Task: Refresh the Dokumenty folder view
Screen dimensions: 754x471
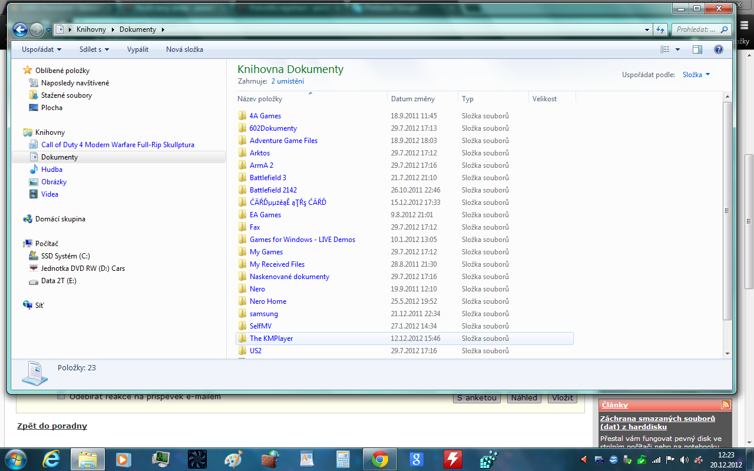Action: (661, 29)
